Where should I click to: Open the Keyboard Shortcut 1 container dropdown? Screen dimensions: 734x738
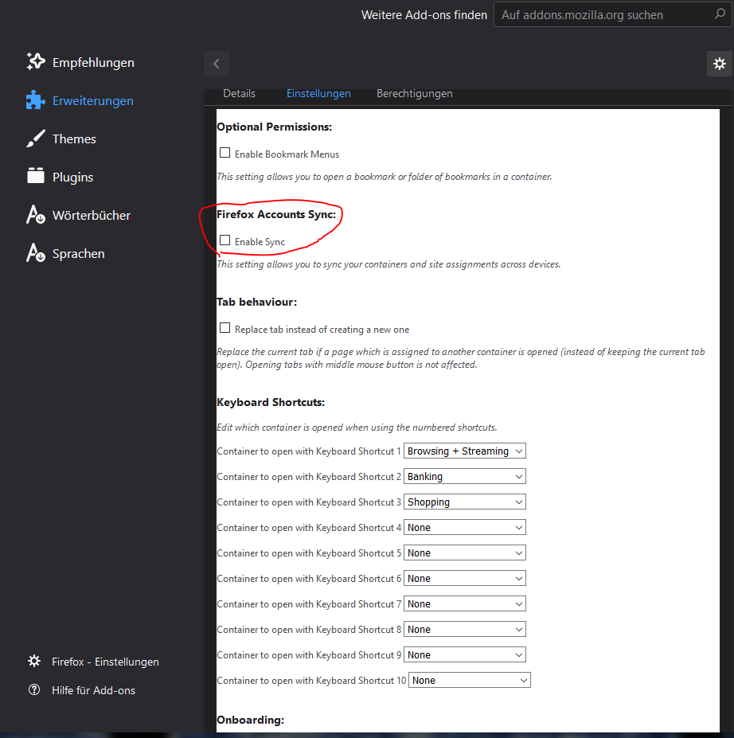[x=465, y=451]
